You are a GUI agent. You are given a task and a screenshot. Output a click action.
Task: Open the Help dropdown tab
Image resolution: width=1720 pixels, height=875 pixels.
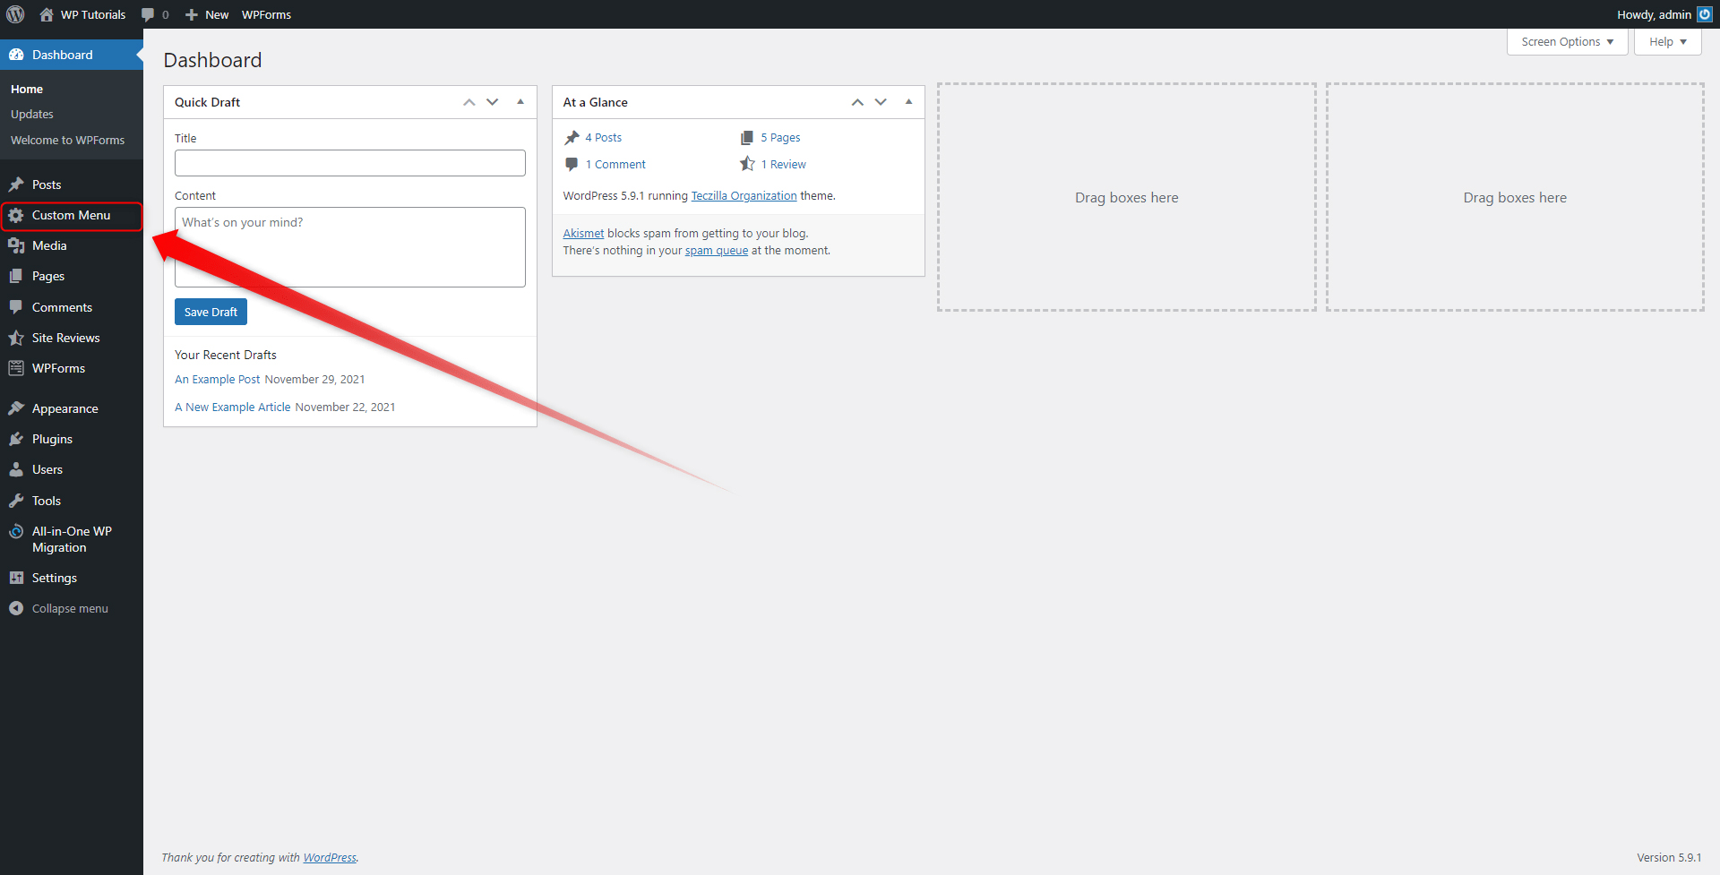[1667, 42]
